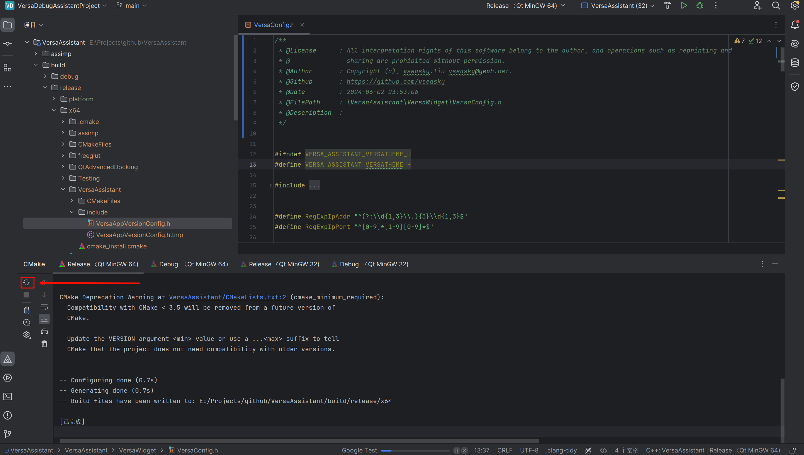Viewport: 804px width, 455px height.
Task: Open the Commit tool window icon
Action: pos(8,44)
